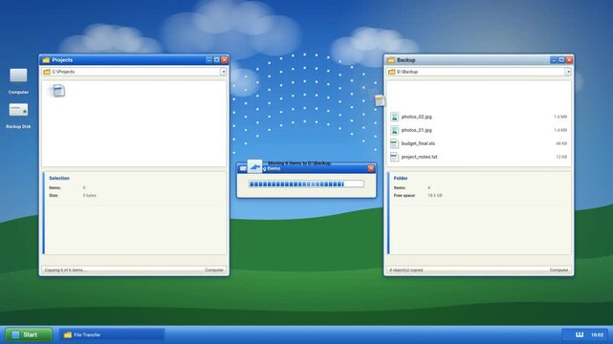Image resolution: width=613 pixels, height=344 pixels.
Task: Click the Folder heading in Backup panel
Action: 401,178
